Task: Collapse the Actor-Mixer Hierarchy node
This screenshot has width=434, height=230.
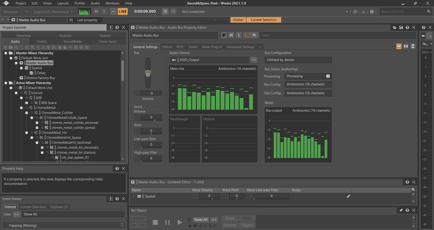Action: click(5, 83)
